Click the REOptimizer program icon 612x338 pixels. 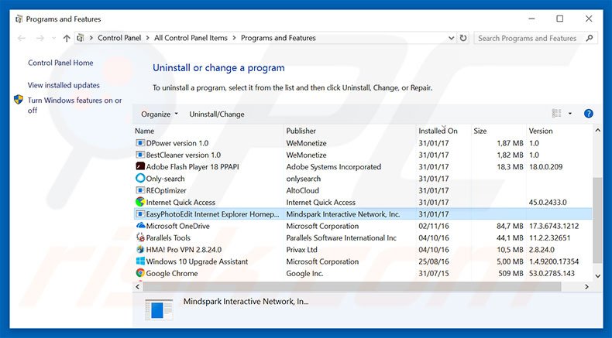(x=140, y=190)
